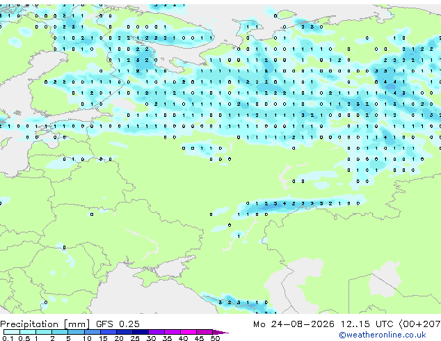Click the '20' legend scale label
This screenshot has height=341, width=441.
(x=119, y=338)
